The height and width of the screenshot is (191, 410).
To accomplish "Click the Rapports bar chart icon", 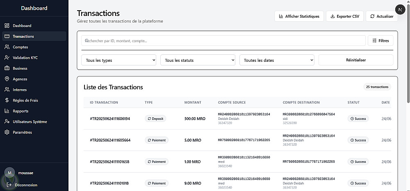I will coord(7,111).
